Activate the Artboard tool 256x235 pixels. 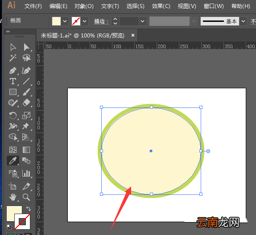[x=12, y=186]
